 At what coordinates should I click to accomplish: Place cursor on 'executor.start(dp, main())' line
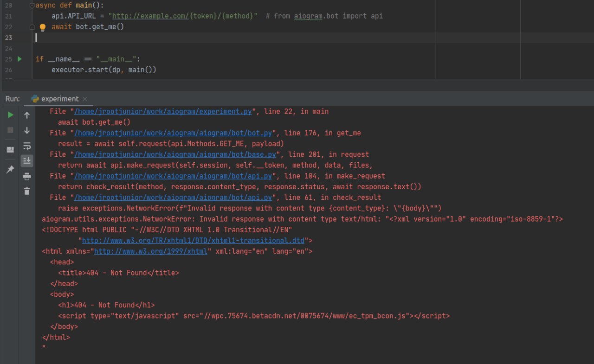[104, 70]
